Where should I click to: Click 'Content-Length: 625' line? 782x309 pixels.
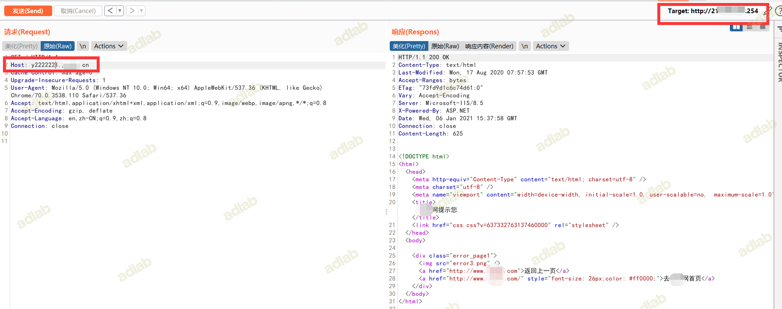point(430,134)
